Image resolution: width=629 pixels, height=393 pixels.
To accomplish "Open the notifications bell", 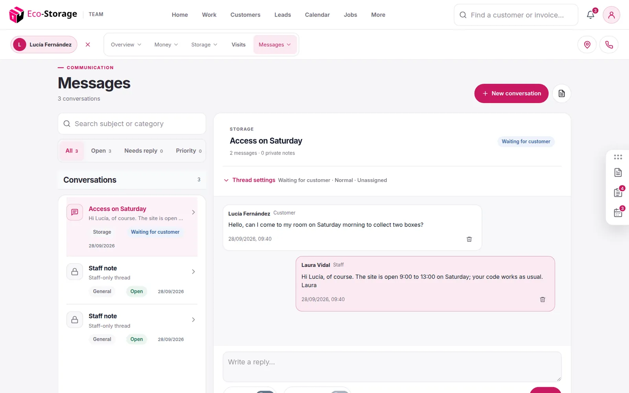I will pyautogui.click(x=590, y=15).
